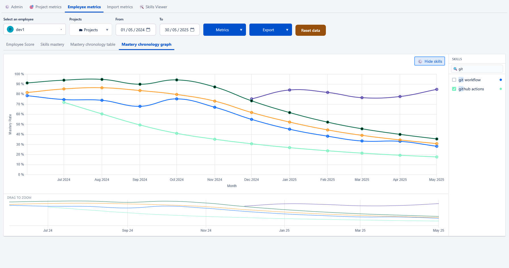
Task: Switch to Skills mastery tab
Action: [x=52, y=44]
